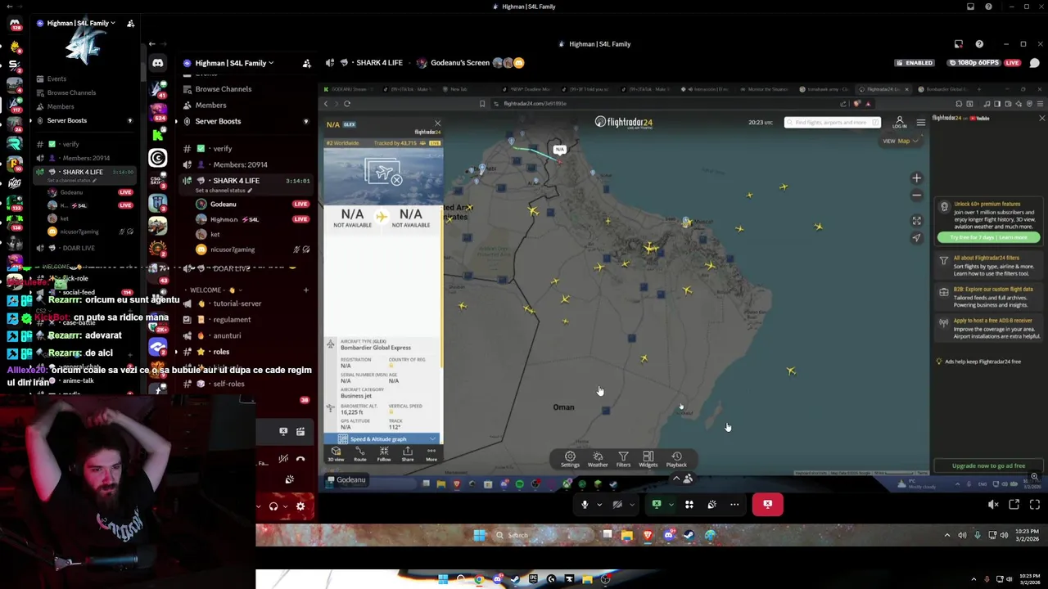
Task: Open screen share options dropdown arrow
Action: 671,504
